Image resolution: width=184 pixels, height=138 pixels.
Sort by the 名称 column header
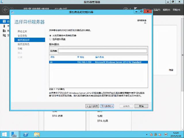click(x=52, y=57)
